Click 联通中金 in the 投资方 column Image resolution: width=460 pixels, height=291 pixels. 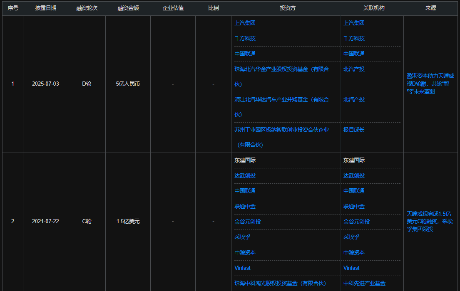coord(245,206)
